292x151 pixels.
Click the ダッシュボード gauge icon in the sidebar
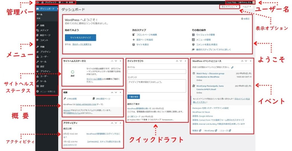pos(37,9)
